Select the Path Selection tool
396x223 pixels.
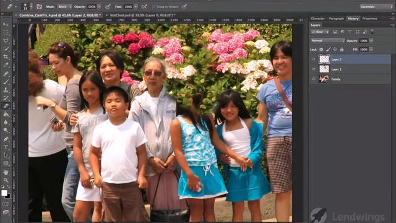[x=6, y=155]
